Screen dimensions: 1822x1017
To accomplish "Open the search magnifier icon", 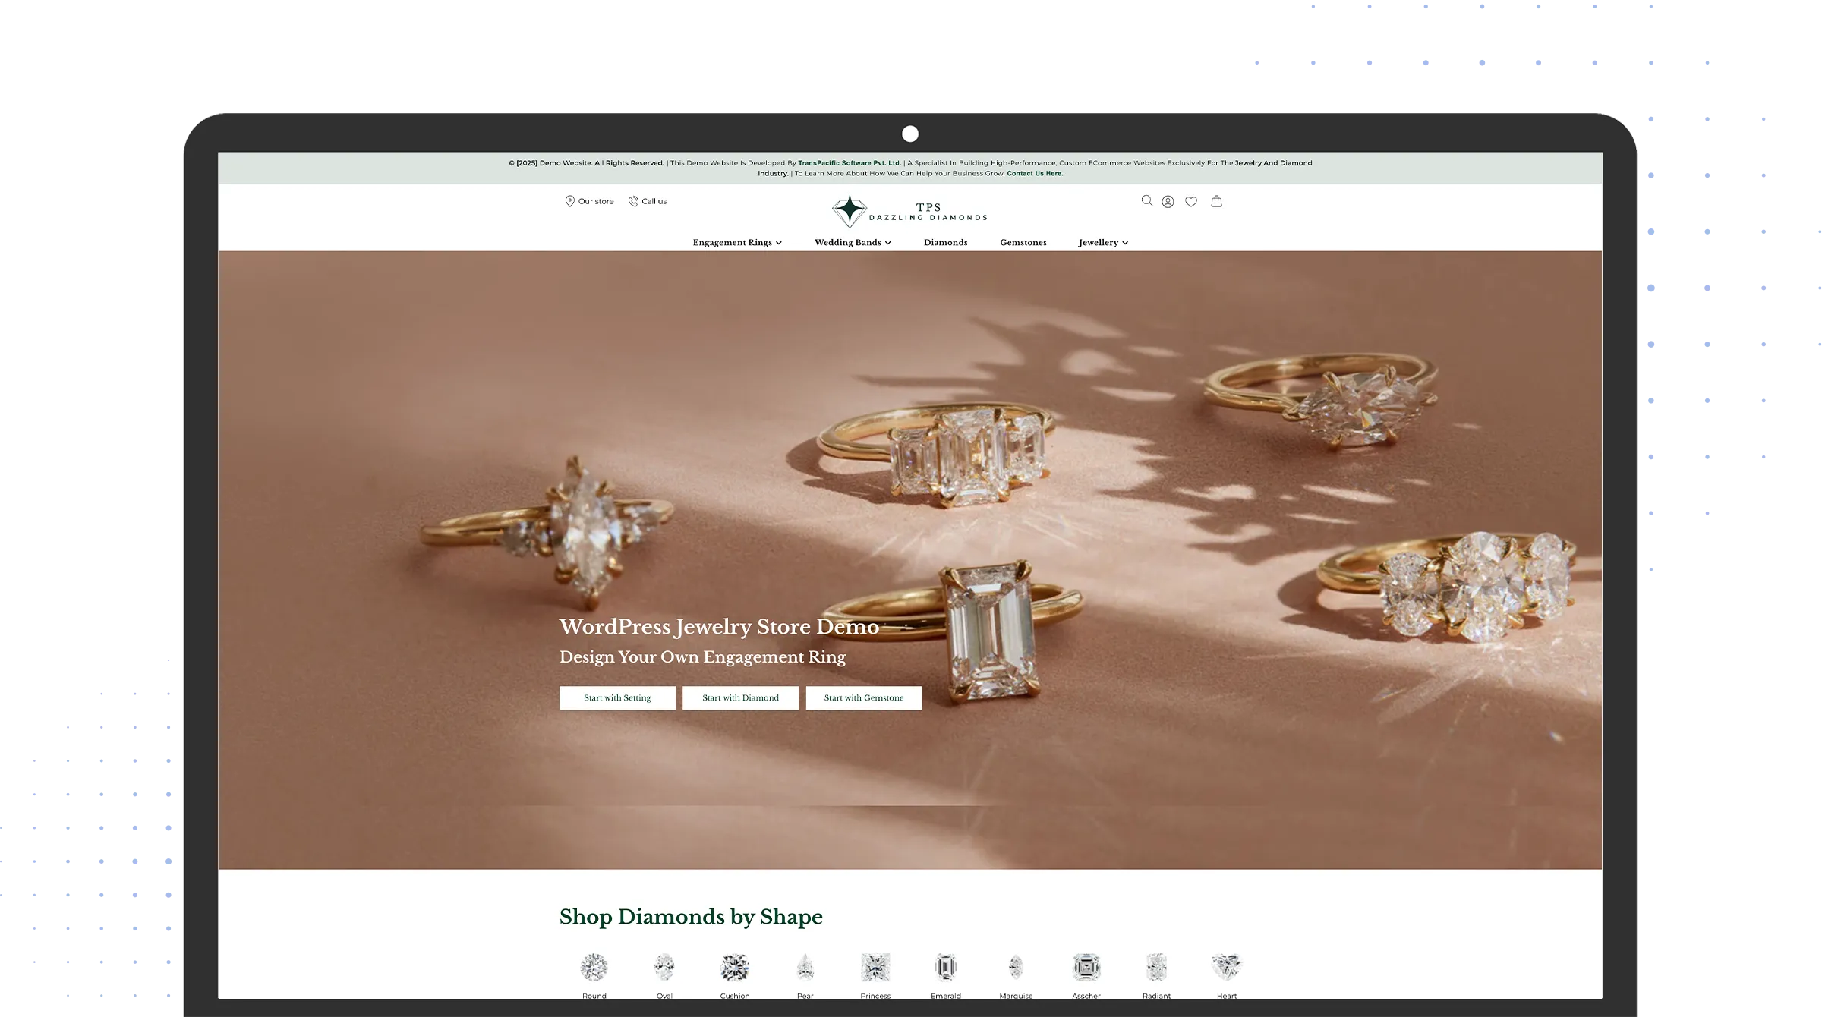I will click(x=1146, y=201).
